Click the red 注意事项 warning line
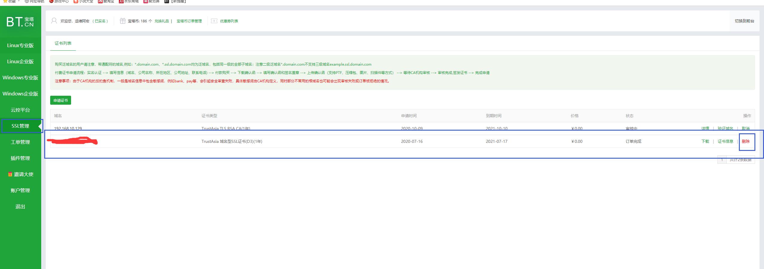Screen dimensions: 764x269 pyautogui.click(x=223, y=81)
